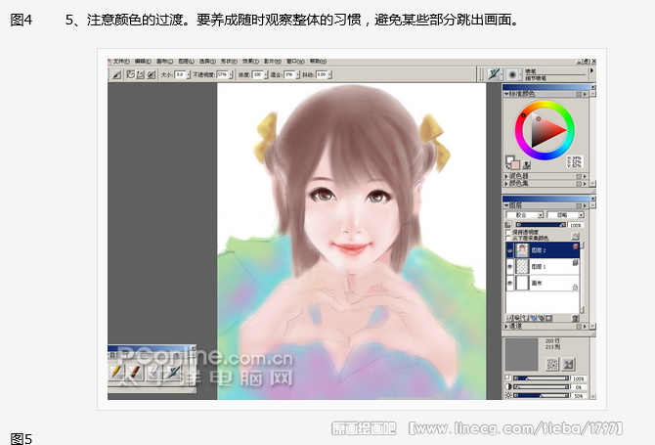Viewport: 655px width, 445px height.
Task: Click the painting screenshot image on the page
Action: pyautogui.click(x=352, y=229)
